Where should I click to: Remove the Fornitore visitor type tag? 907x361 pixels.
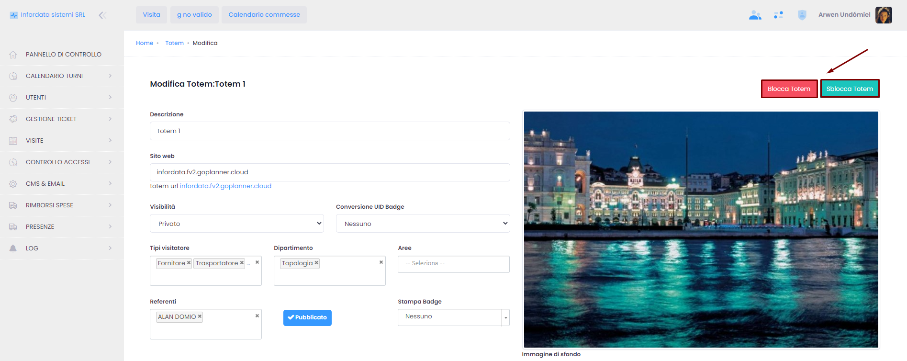coord(189,263)
